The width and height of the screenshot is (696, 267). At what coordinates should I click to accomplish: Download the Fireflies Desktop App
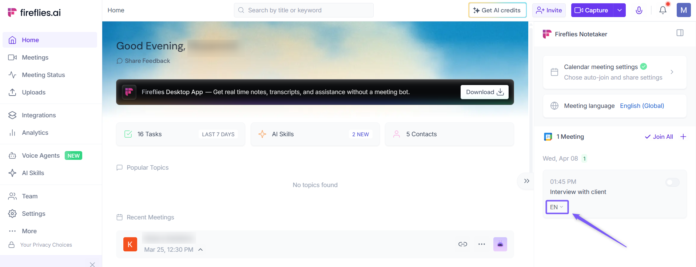point(485,92)
